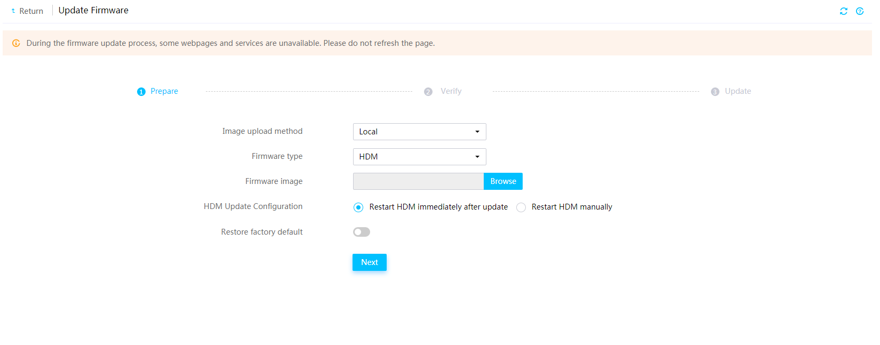Click step 1 circle icon for Prepare
This screenshot has height=345, width=880.
141,92
